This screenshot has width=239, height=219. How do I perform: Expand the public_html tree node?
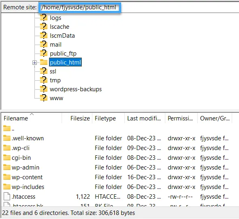point(34,62)
